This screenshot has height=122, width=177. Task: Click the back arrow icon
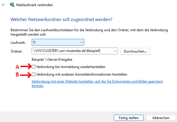[4, 5]
